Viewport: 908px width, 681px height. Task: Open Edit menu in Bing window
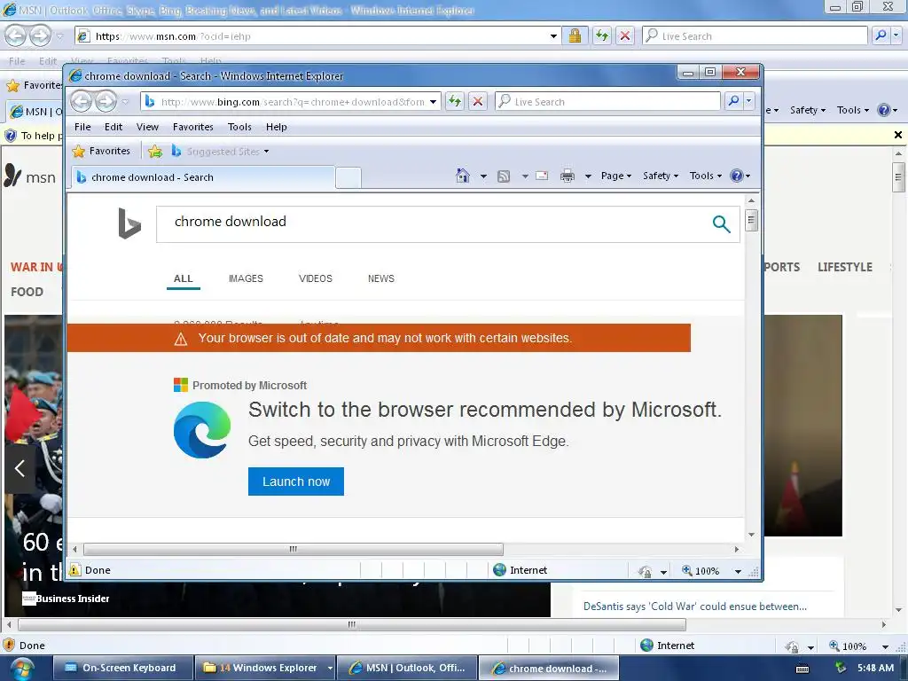coord(113,127)
